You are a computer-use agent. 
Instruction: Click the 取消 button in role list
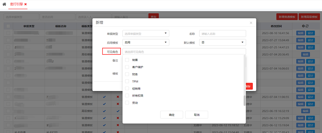click(x=196, y=115)
